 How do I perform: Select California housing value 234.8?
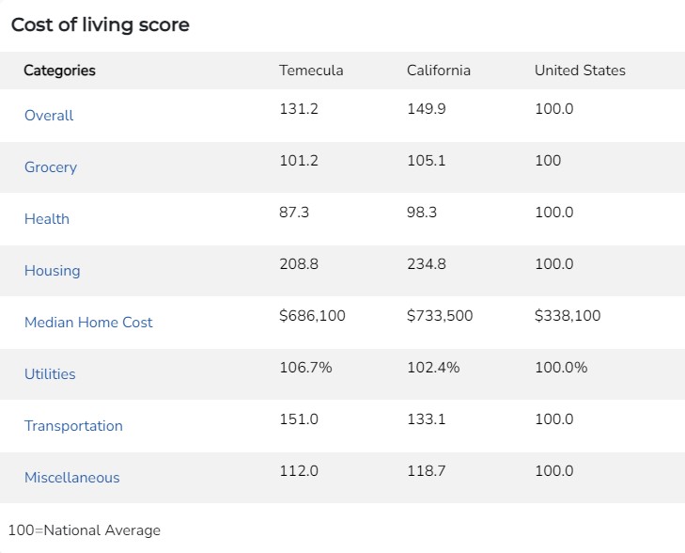[x=427, y=264]
